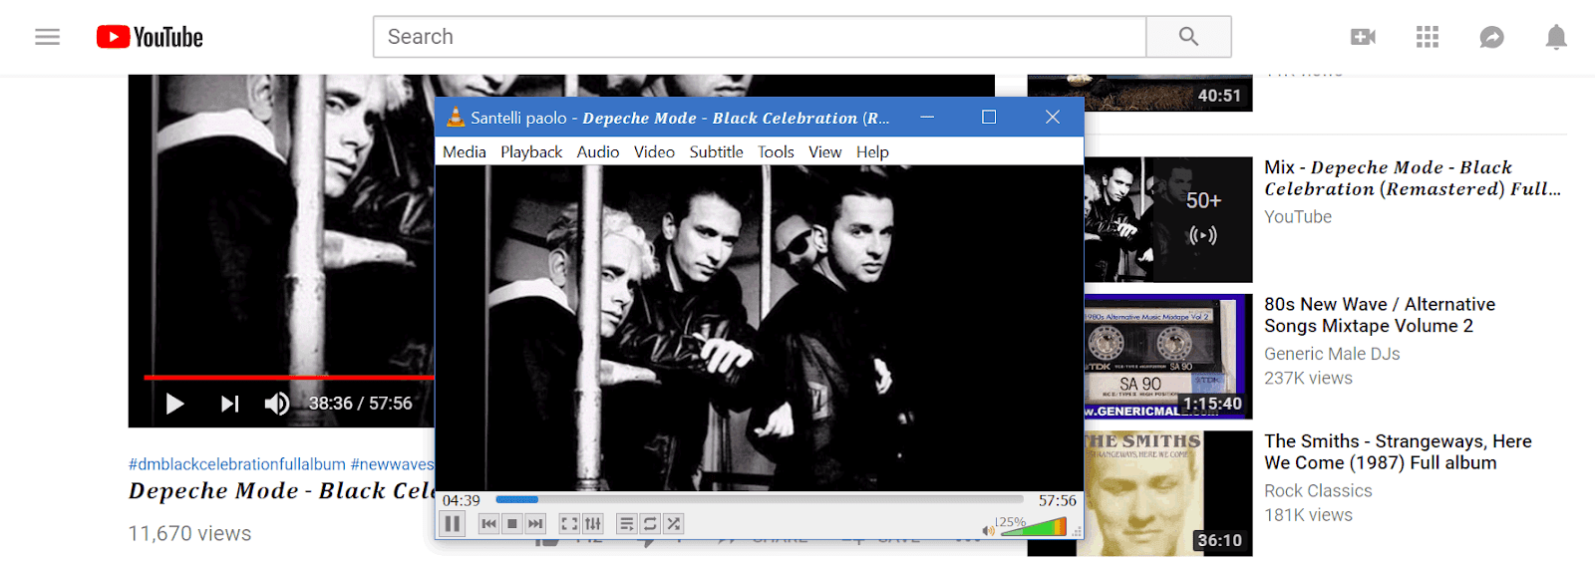This screenshot has height=564, width=1595.
Task: Open VLC View menu
Action: [x=824, y=151]
